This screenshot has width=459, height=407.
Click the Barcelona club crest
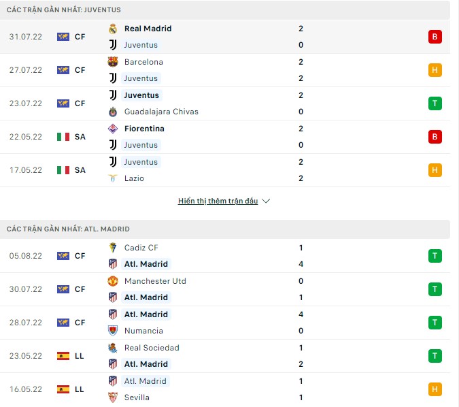(x=113, y=62)
